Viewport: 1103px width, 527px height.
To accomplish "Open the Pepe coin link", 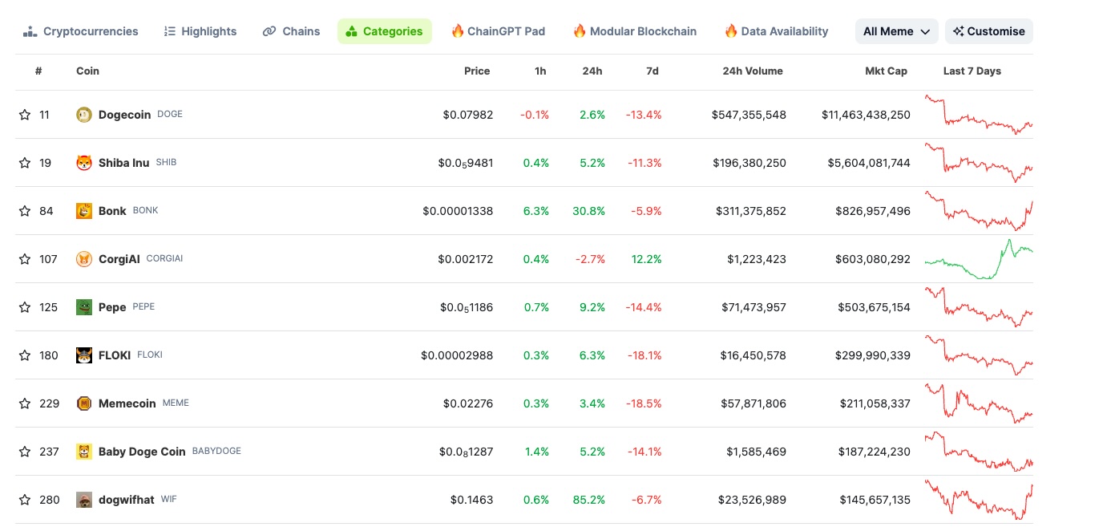I will (x=112, y=307).
